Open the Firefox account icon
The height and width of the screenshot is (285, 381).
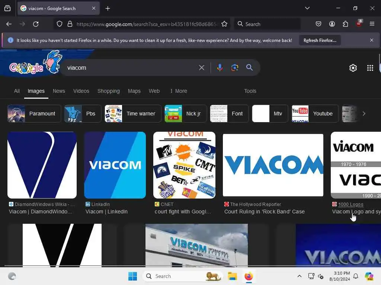pyautogui.click(x=332, y=24)
